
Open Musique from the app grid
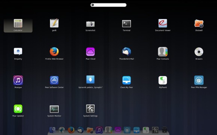coord(18,80)
